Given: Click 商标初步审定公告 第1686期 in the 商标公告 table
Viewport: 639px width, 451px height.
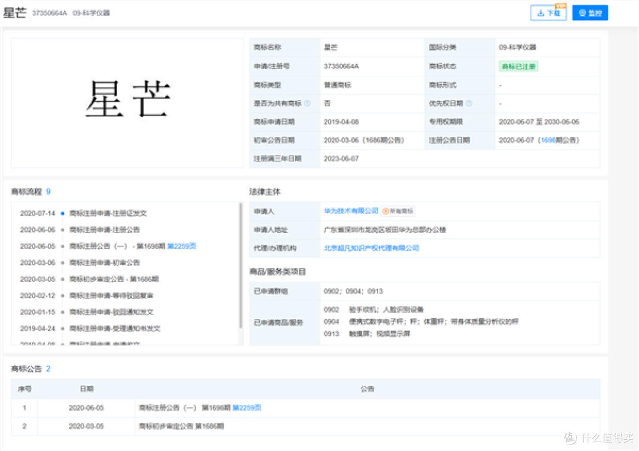Looking at the screenshot, I should [x=182, y=426].
